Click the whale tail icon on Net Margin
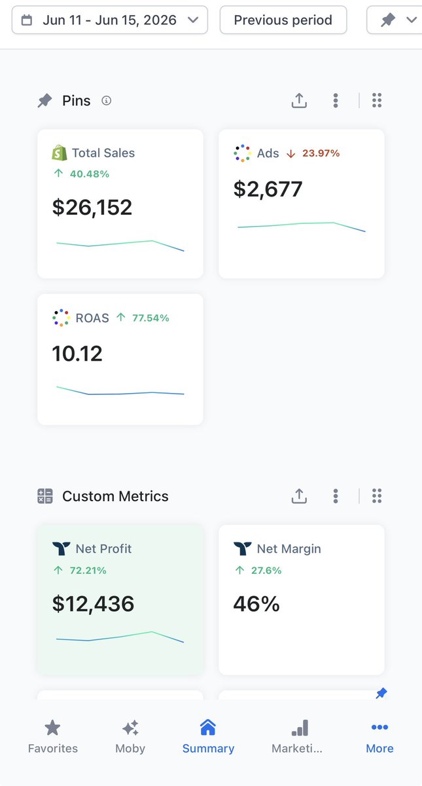Viewport: 422px width, 786px height. point(242,549)
